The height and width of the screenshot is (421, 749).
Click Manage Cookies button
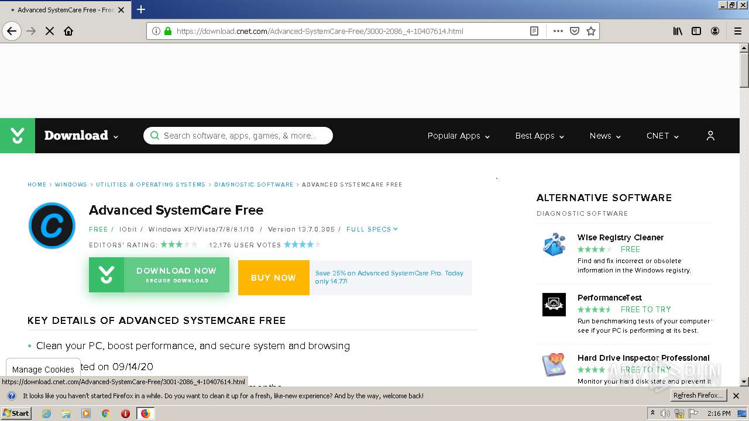tap(43, 370)
